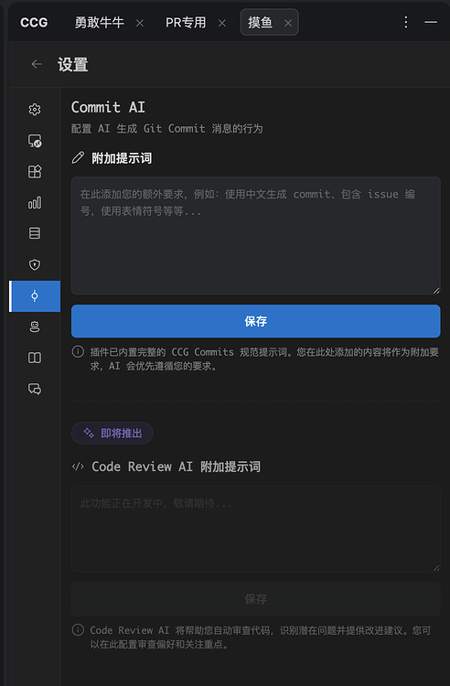Click the sparkle icon in the 即将推出 badge
This screenshot has height=686, width=450.
89,434
